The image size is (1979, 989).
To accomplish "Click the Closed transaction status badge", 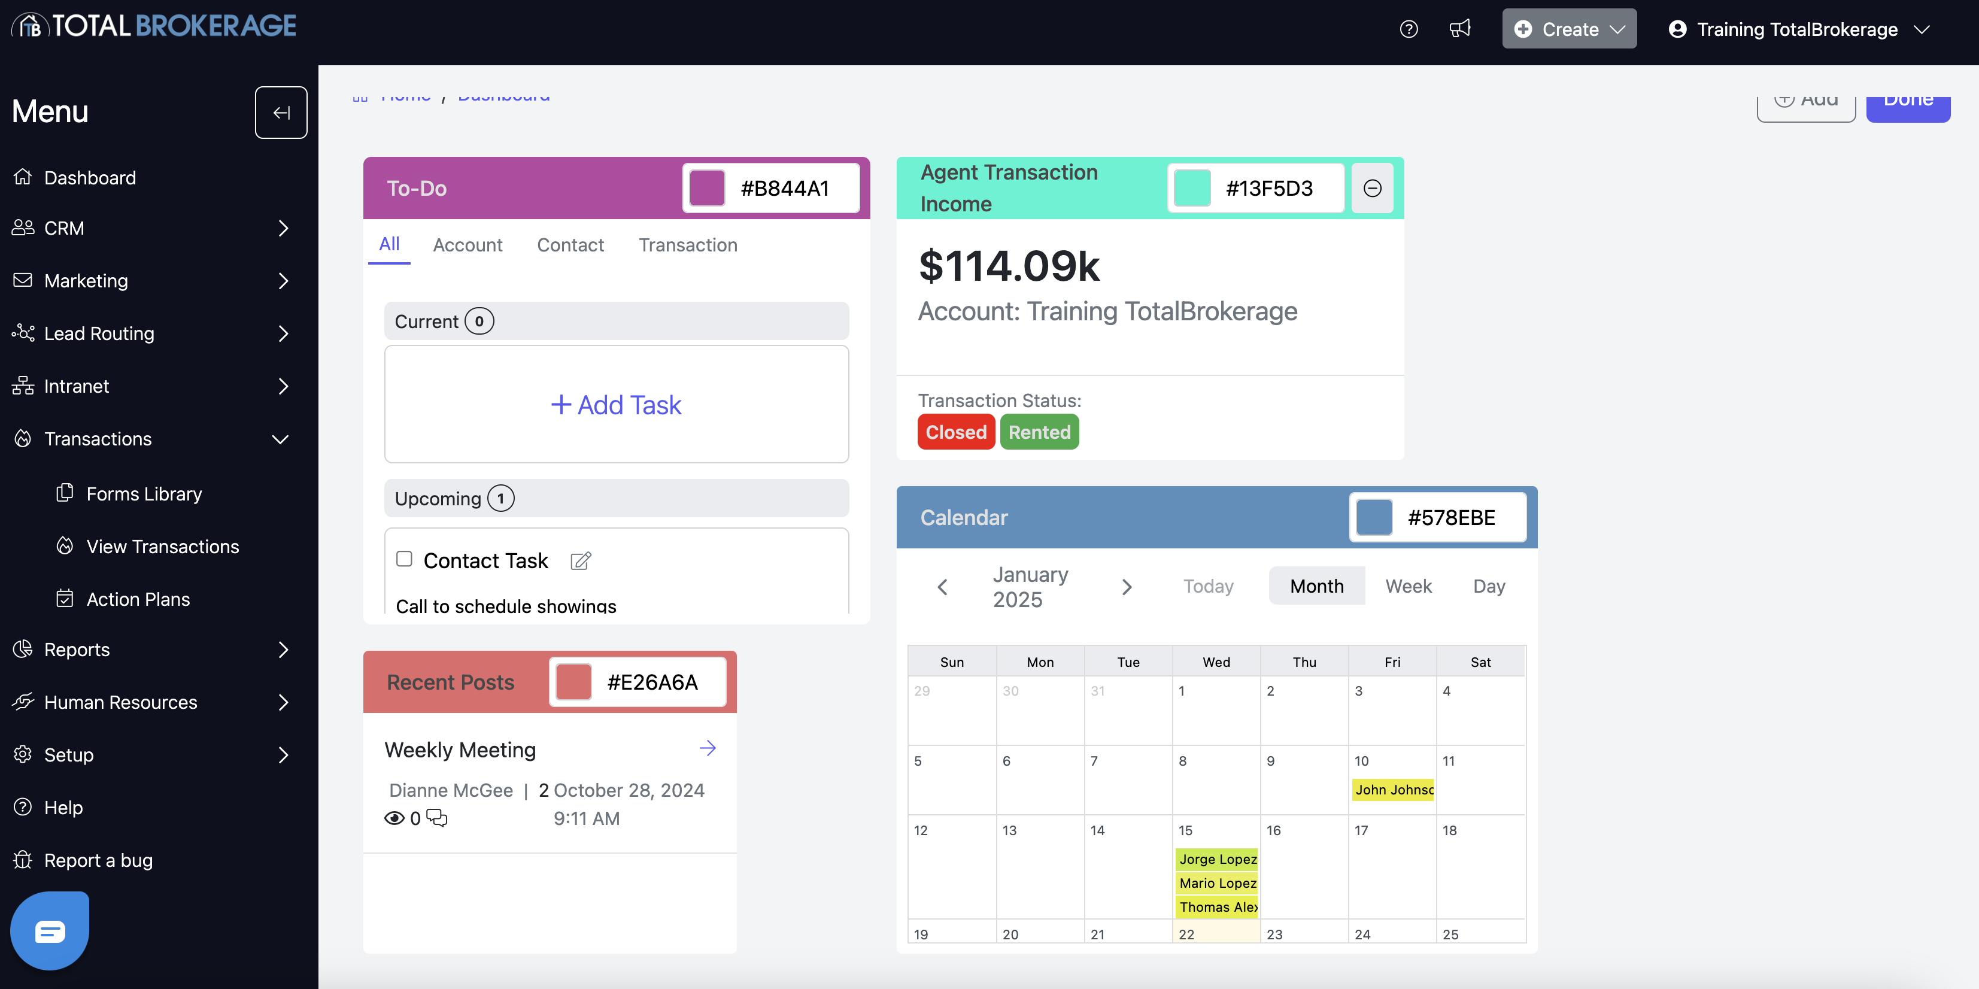I will (956, 432).
